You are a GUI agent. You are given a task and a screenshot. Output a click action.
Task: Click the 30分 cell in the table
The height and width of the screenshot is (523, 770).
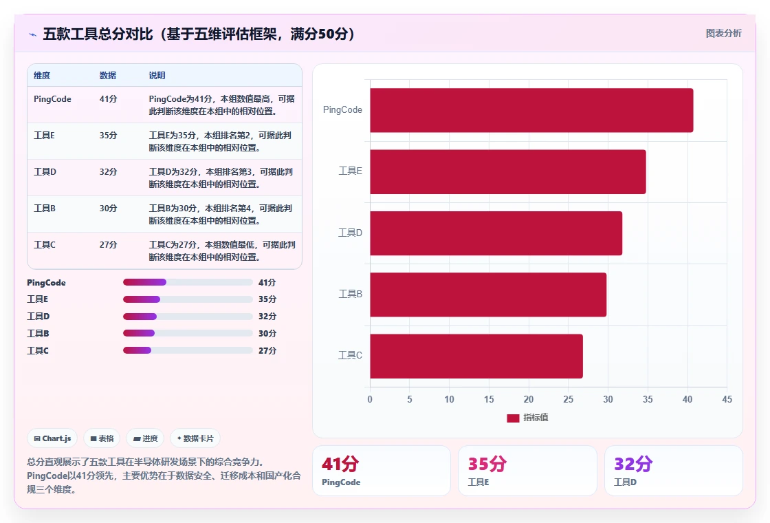pos(108,208)
